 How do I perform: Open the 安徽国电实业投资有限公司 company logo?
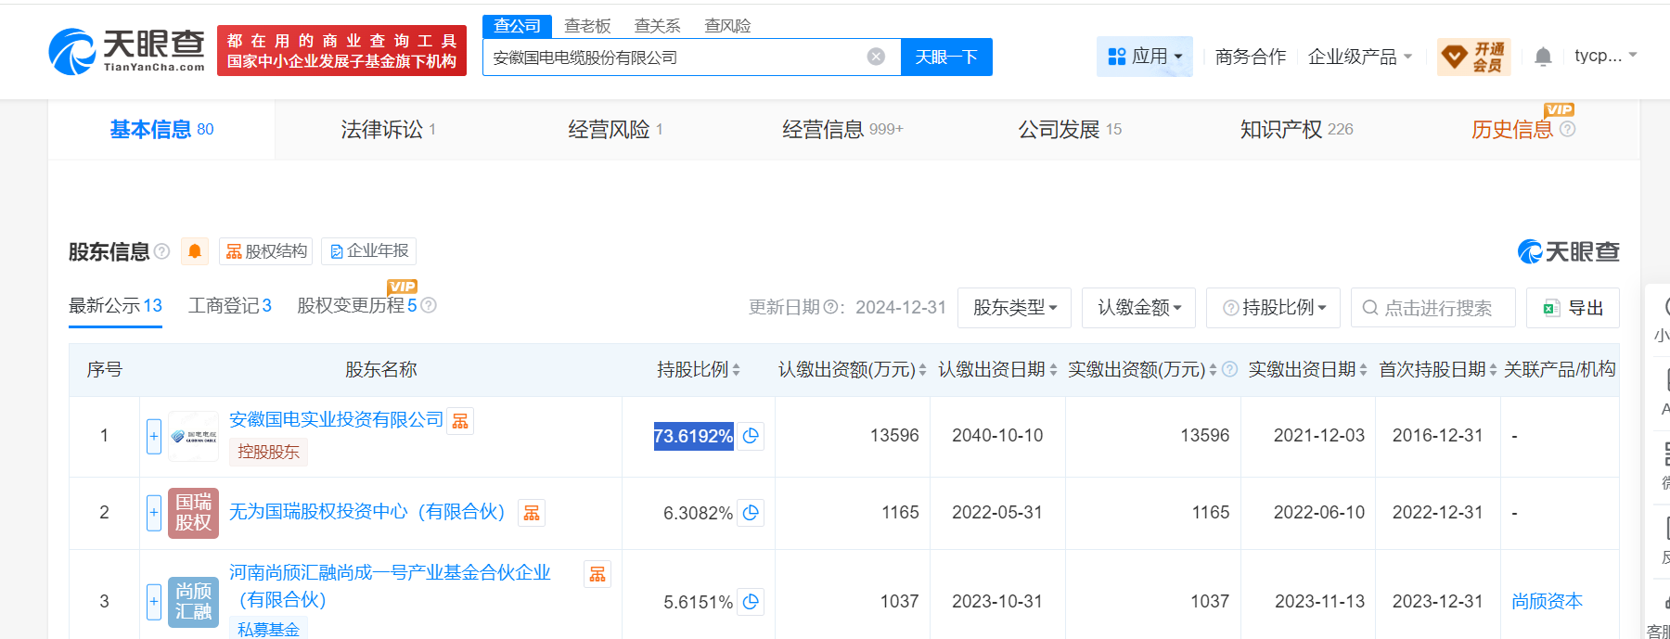194,436
